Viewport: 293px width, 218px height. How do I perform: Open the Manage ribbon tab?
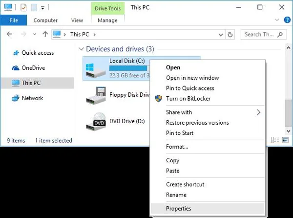[x=107, y=20]
